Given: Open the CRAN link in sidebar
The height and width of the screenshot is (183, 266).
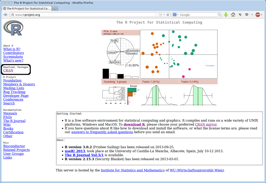Looking at the screenshot, I should (8, 71).
